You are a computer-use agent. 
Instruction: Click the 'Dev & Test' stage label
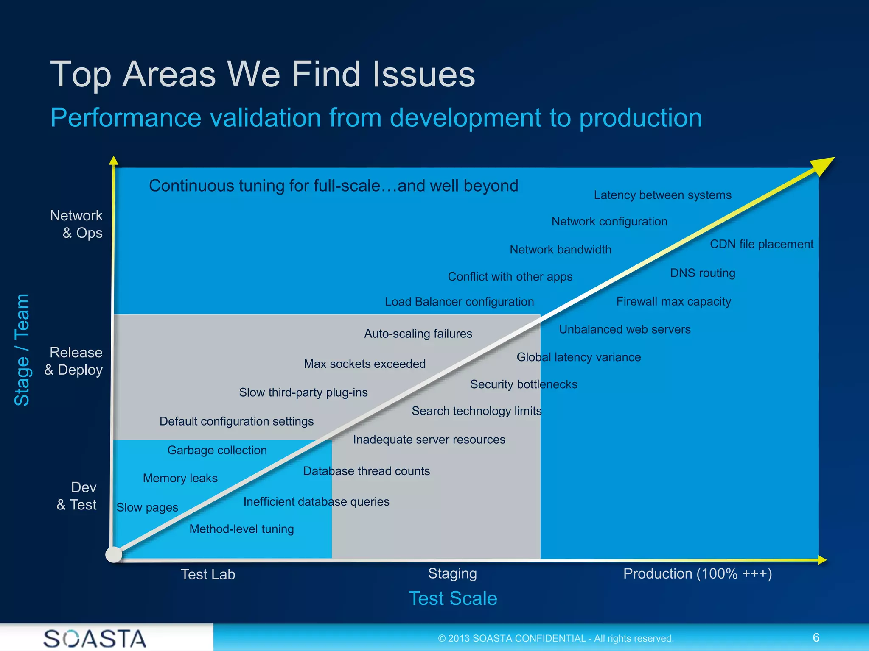click(77, 496)
